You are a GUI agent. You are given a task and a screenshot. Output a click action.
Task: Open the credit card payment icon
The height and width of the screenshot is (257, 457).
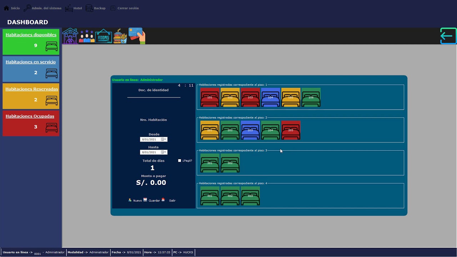[x=137, y=36]
